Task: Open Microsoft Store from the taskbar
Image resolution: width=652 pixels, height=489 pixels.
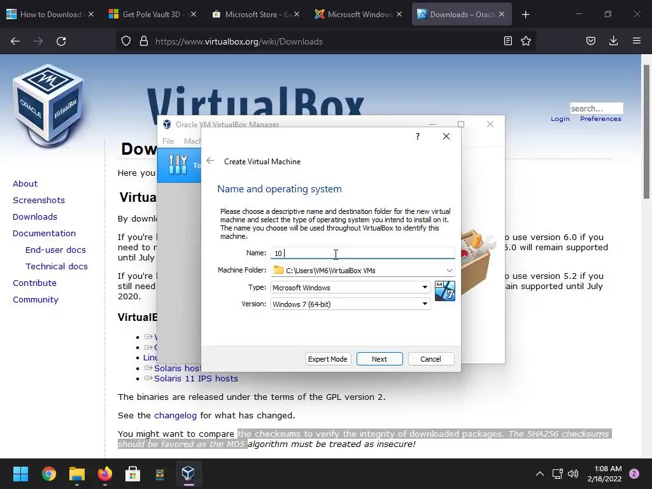Action: (132, 474)
